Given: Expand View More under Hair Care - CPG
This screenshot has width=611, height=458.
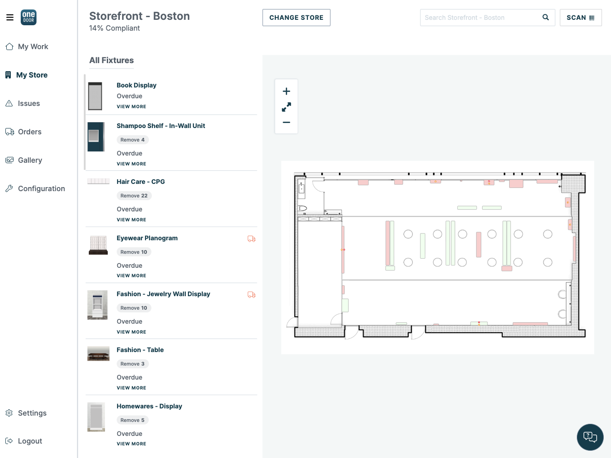Looking at the screenshot, I should (x=132, y=220).
